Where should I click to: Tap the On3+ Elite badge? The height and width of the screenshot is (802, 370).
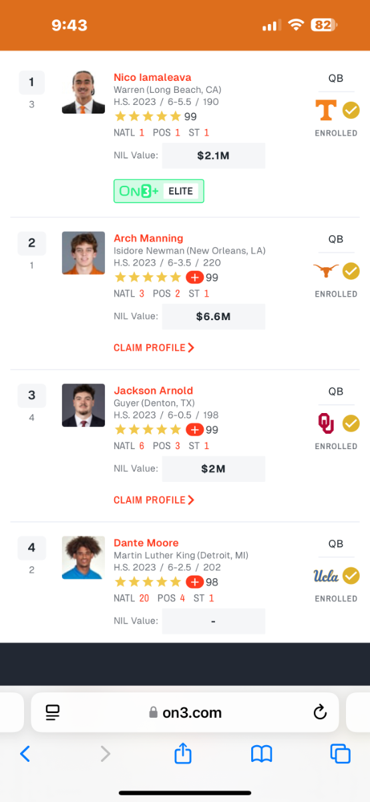pyautogui.click(x=159, y=191)
